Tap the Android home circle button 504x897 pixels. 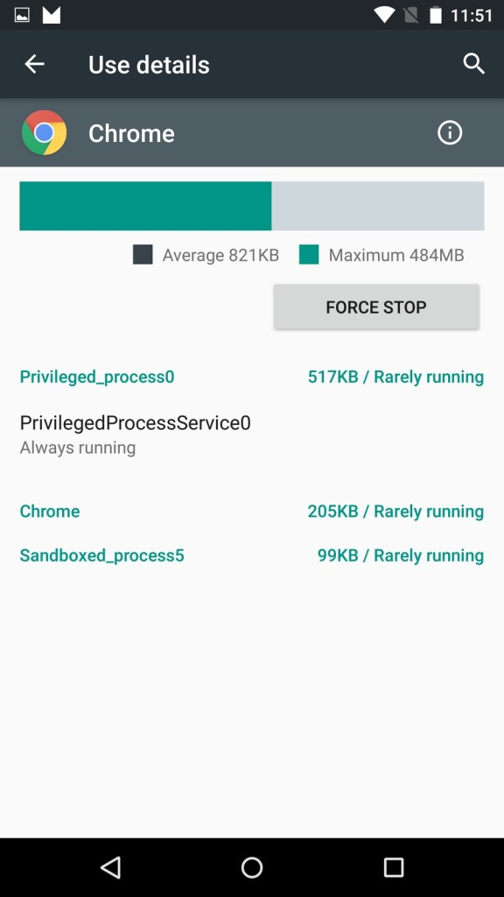coord(252,867)
